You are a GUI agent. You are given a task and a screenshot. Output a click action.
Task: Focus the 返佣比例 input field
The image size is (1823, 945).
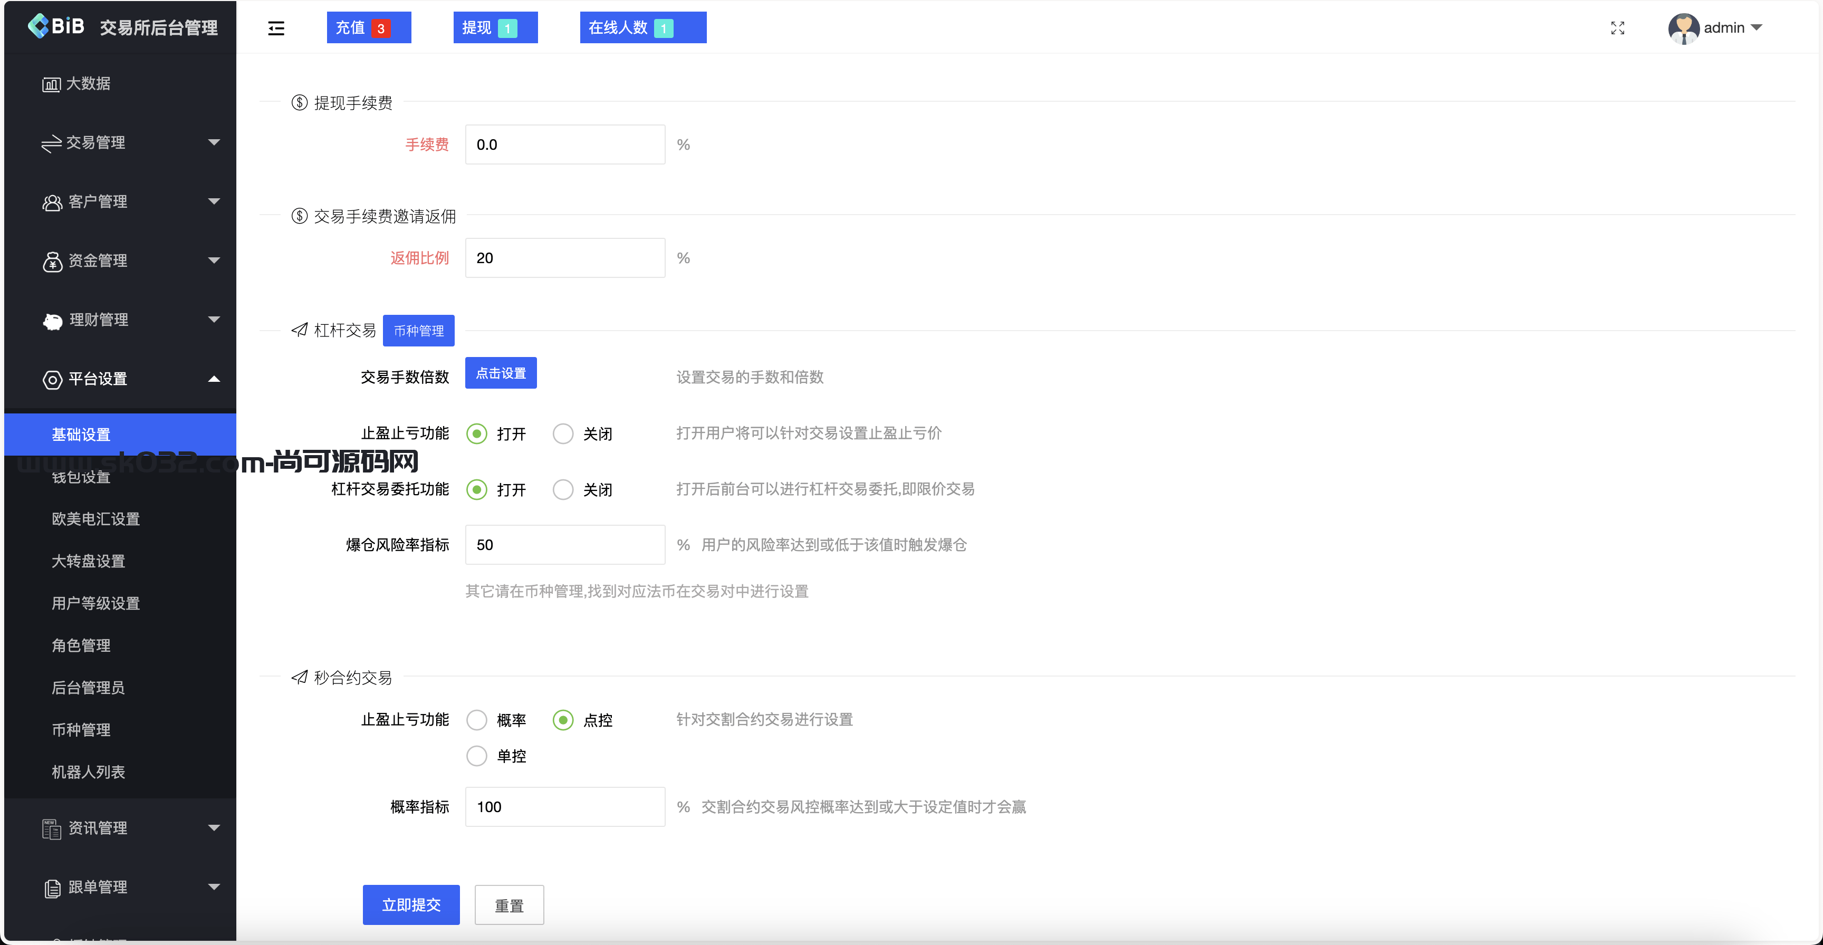(565, 257)
